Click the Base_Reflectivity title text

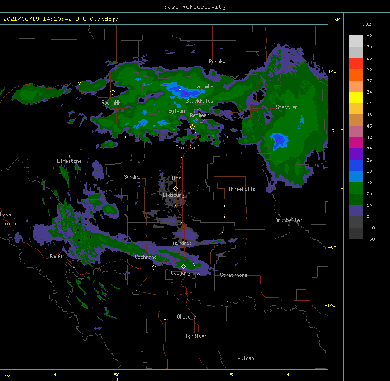[195, 7]
